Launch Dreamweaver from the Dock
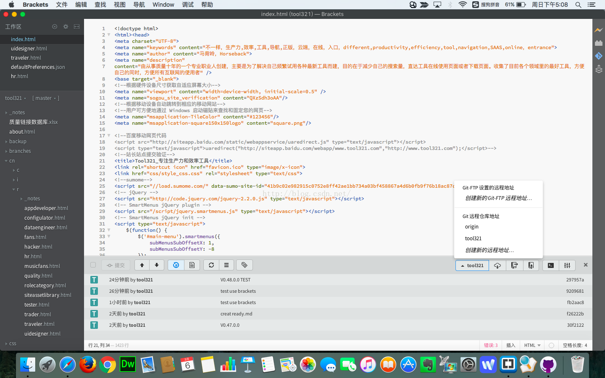 pos(128,365)
